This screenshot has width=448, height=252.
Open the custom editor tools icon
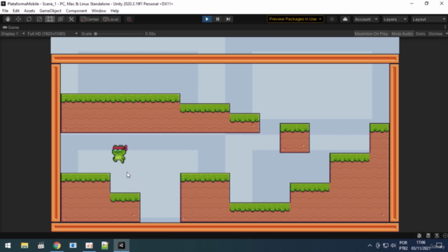tap(71, 19)
